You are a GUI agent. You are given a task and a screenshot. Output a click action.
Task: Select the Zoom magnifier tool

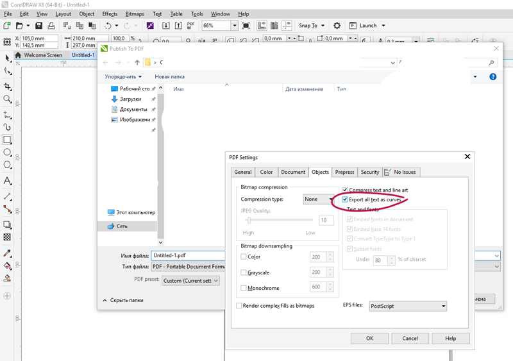click(x=8, y=99)
